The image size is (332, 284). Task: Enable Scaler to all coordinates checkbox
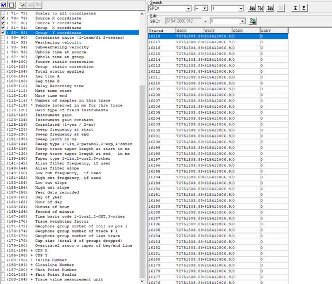(x=4, y=13)
